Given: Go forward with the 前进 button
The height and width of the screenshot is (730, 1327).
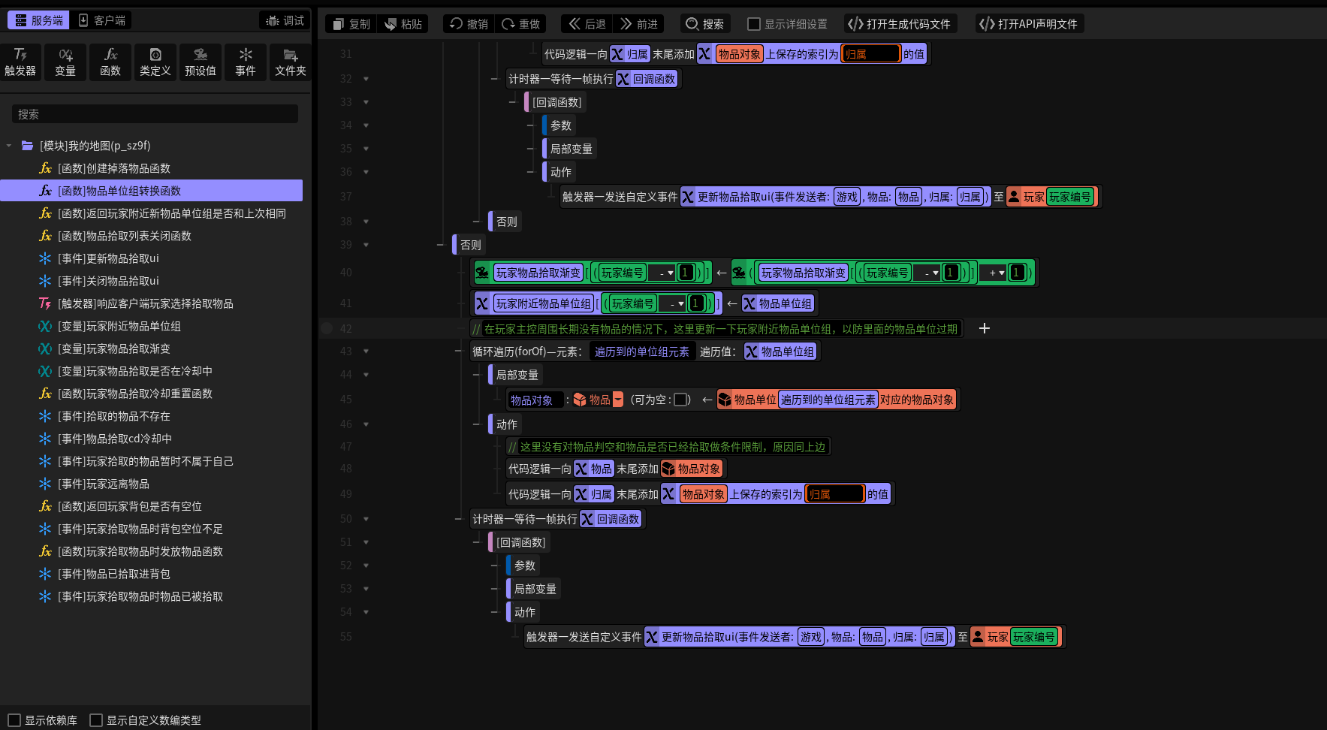Looking at the screenshot, I should (638, 24).
